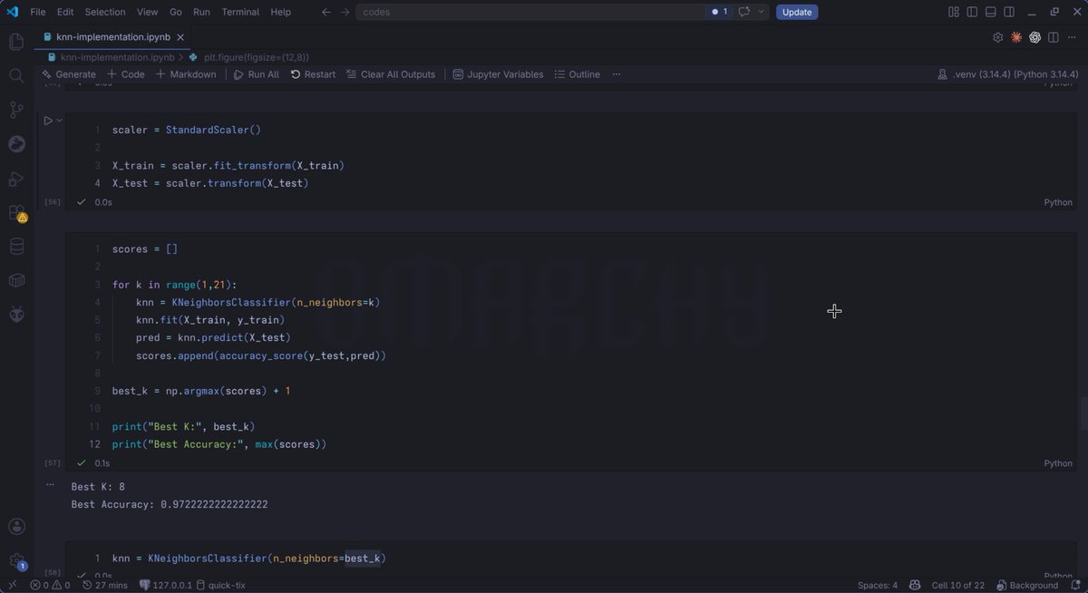Click the 27 mins timer in status bar
Image resolution: width=1088 pixels, height=593 pixels.
[x=105, y=586]
